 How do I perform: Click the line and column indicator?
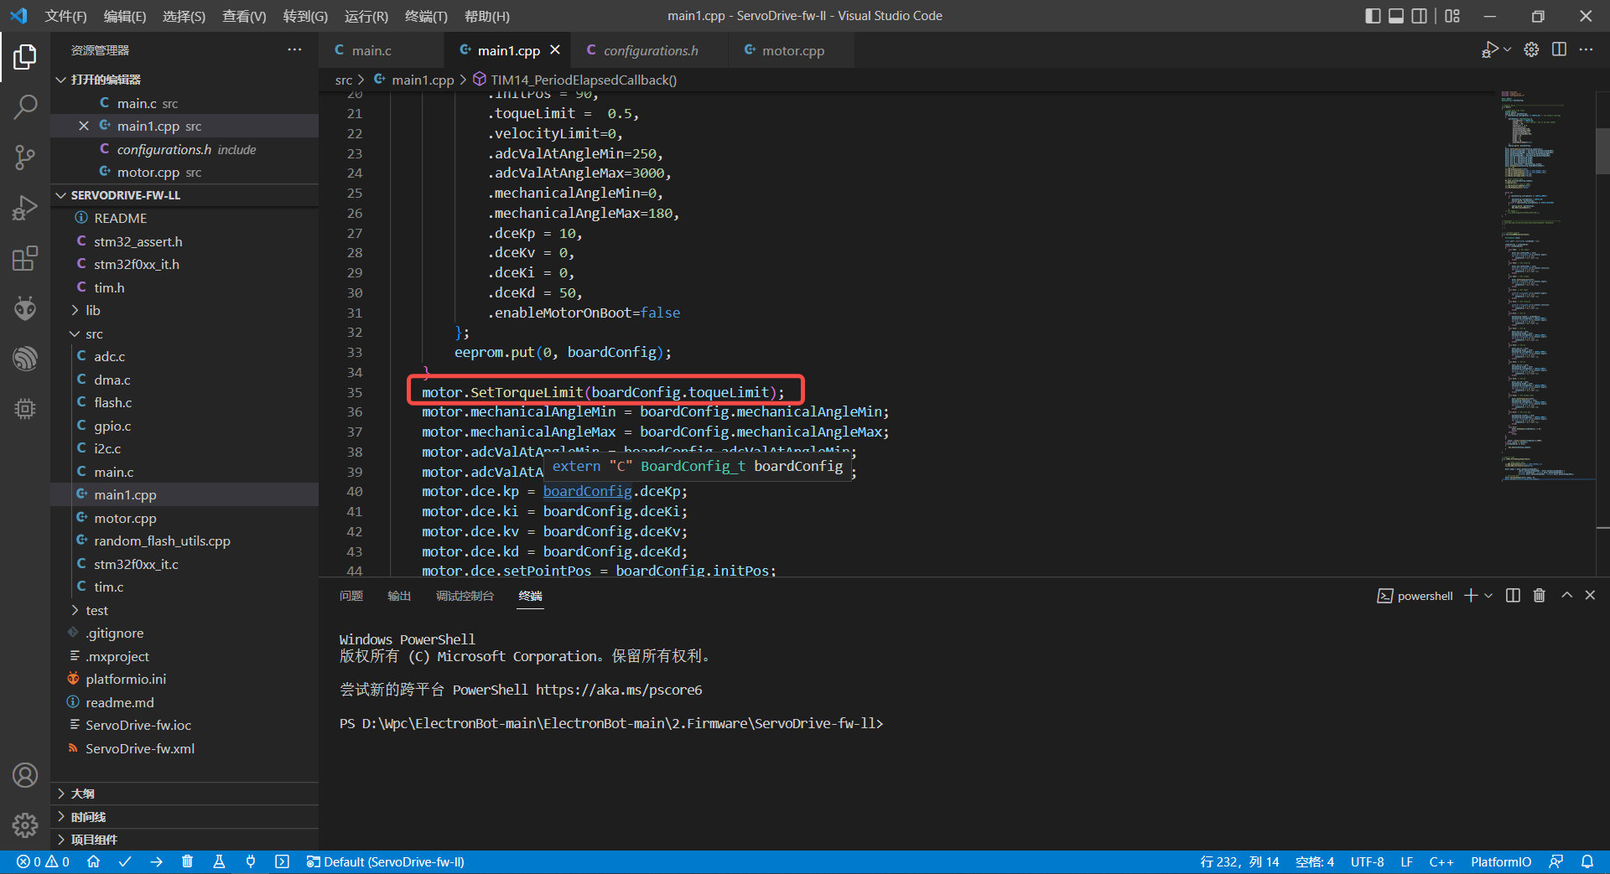click(x=1239, y=861)
